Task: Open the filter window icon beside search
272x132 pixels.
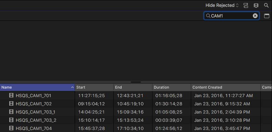Action: point(267,16)
